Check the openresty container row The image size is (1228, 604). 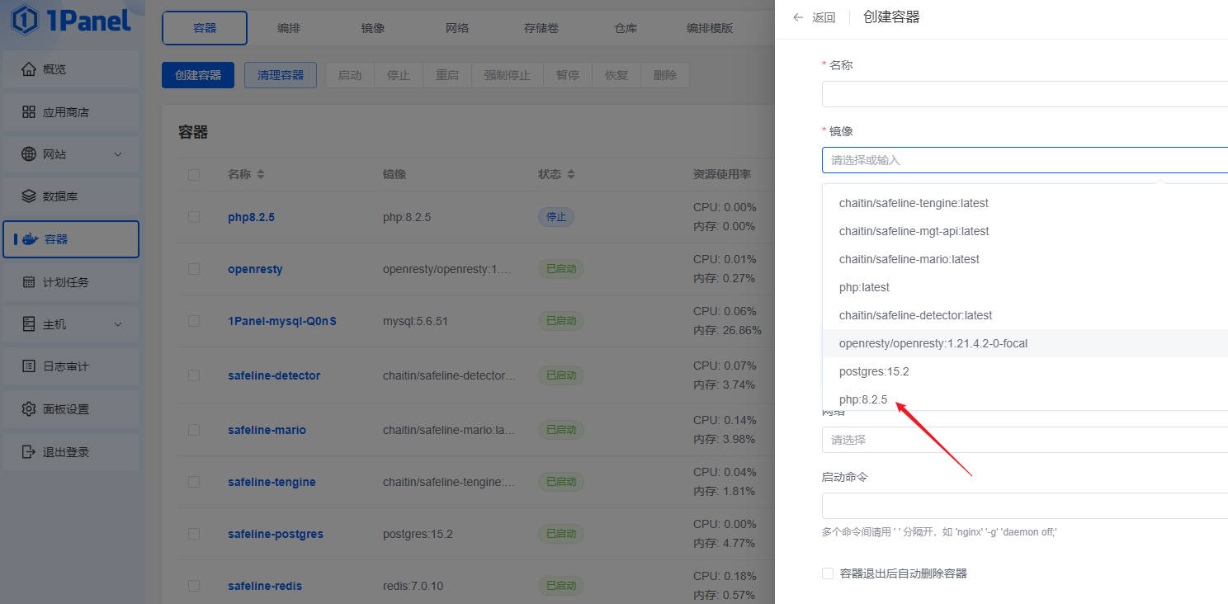(x=194, y=269)
